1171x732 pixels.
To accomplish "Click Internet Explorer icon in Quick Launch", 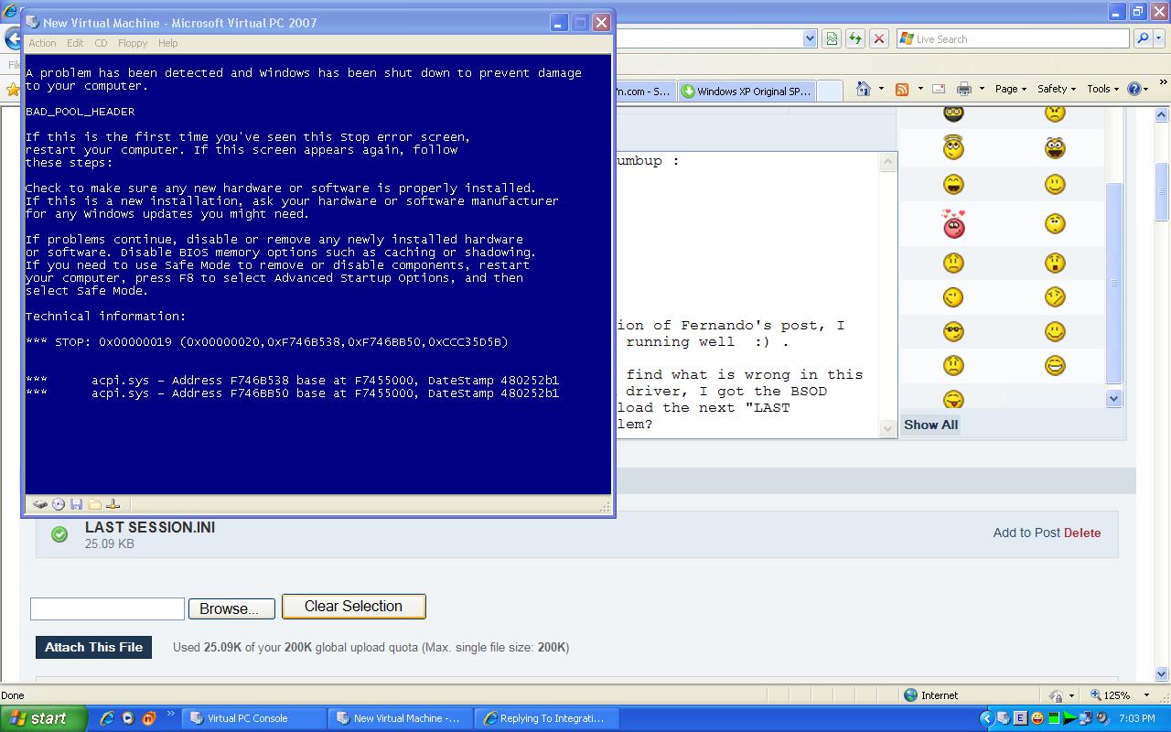I will point(107,718).
